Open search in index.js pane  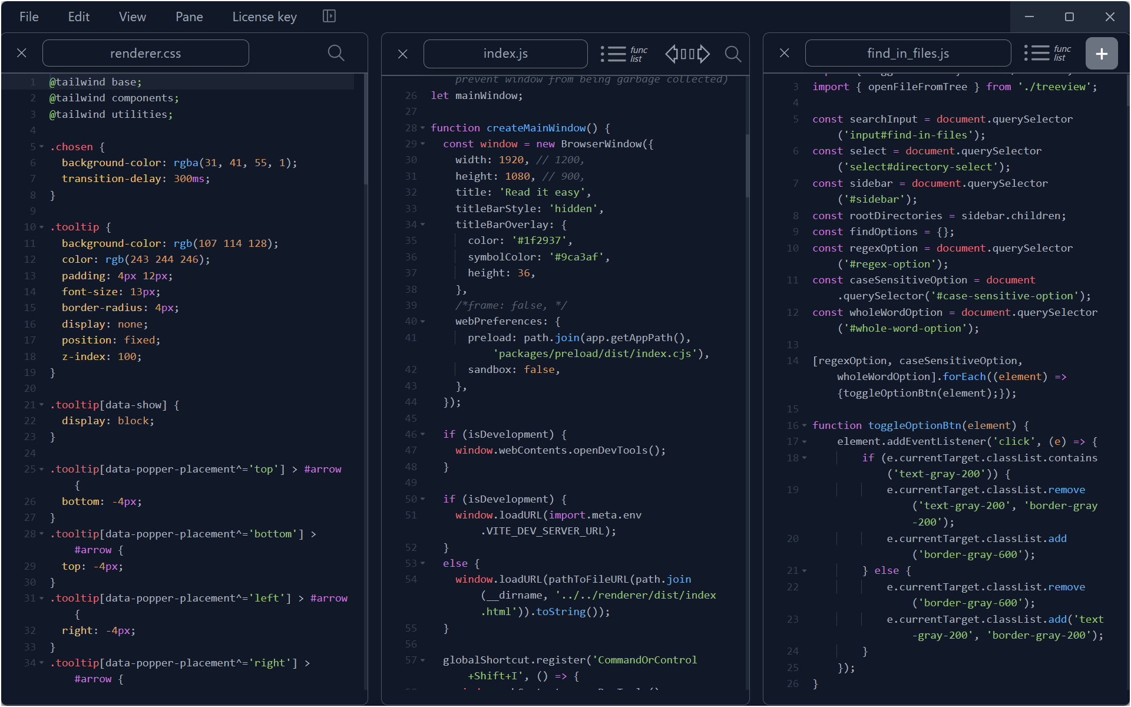click(x=733, y=54)
